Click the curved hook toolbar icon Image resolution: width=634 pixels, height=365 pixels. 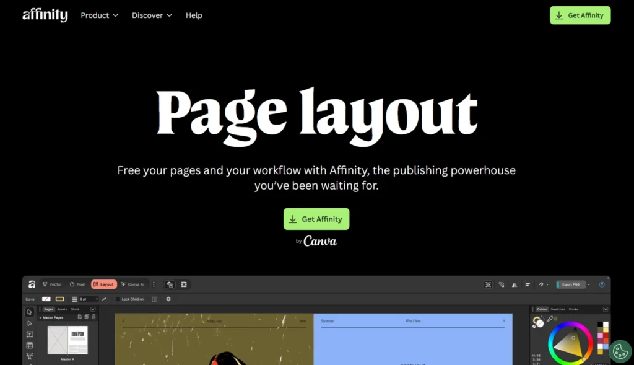click(541, 284)
